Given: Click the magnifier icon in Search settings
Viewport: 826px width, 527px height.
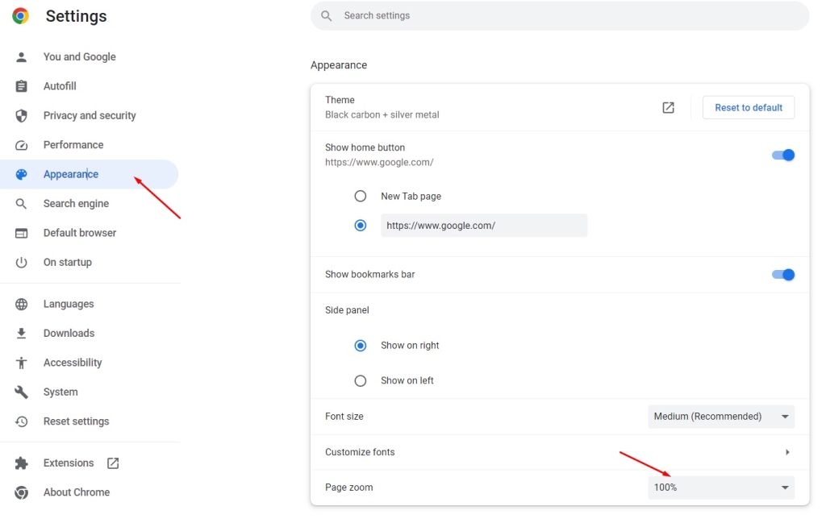Looking at the screenshot, I should click(327, 16).
